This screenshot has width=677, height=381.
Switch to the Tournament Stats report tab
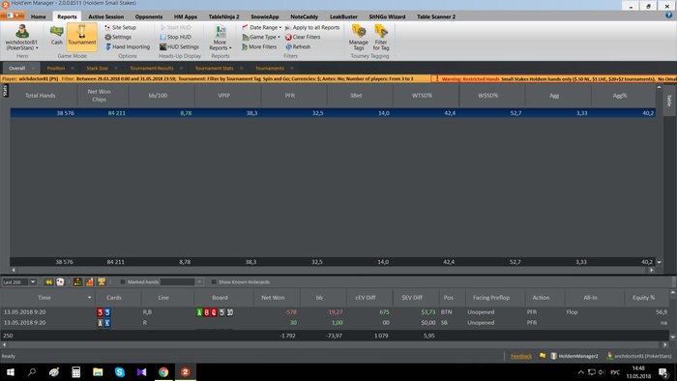coord(214,69)
